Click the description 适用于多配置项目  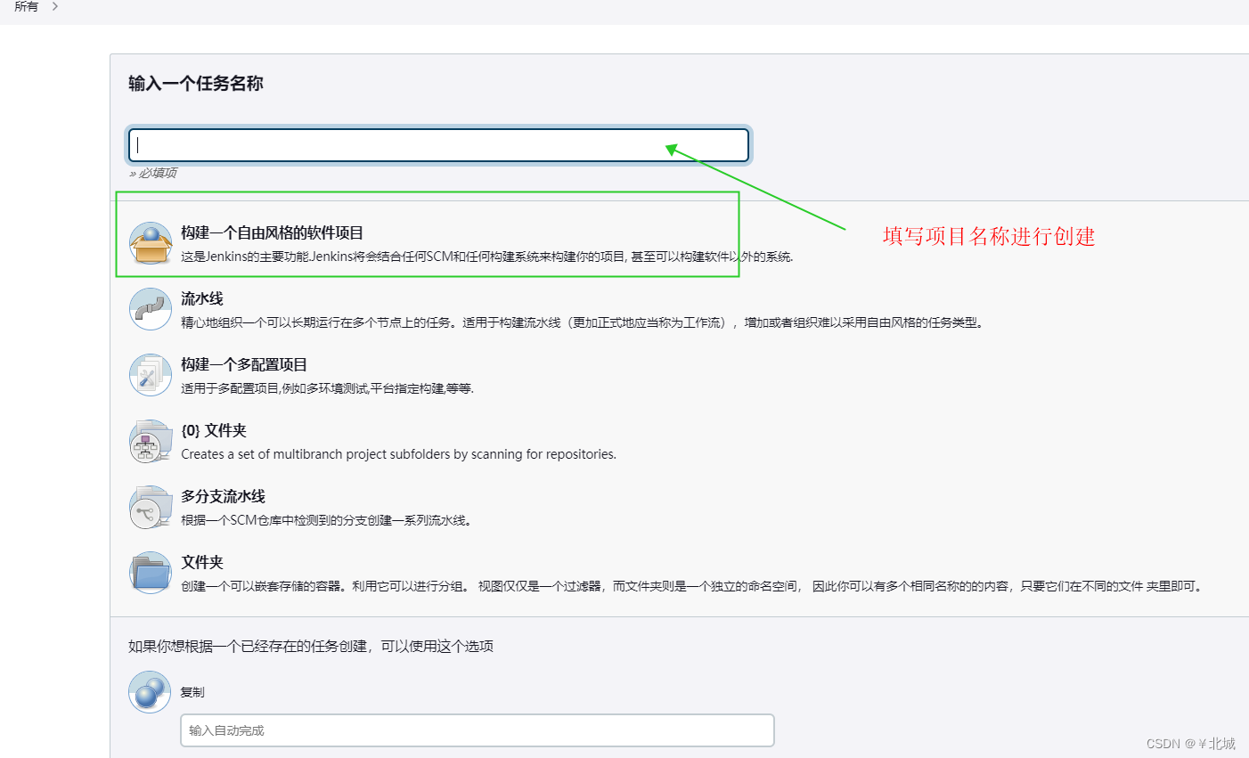point(328,388)
